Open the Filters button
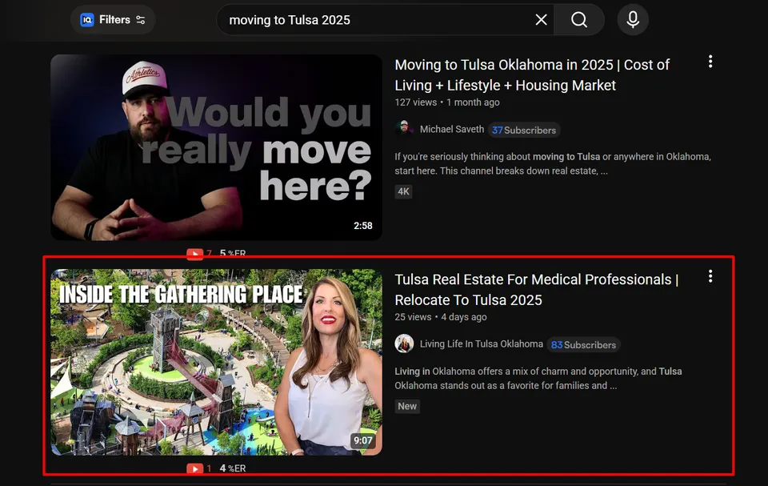Viewport: 768px width, 486px height. point(113,20)
